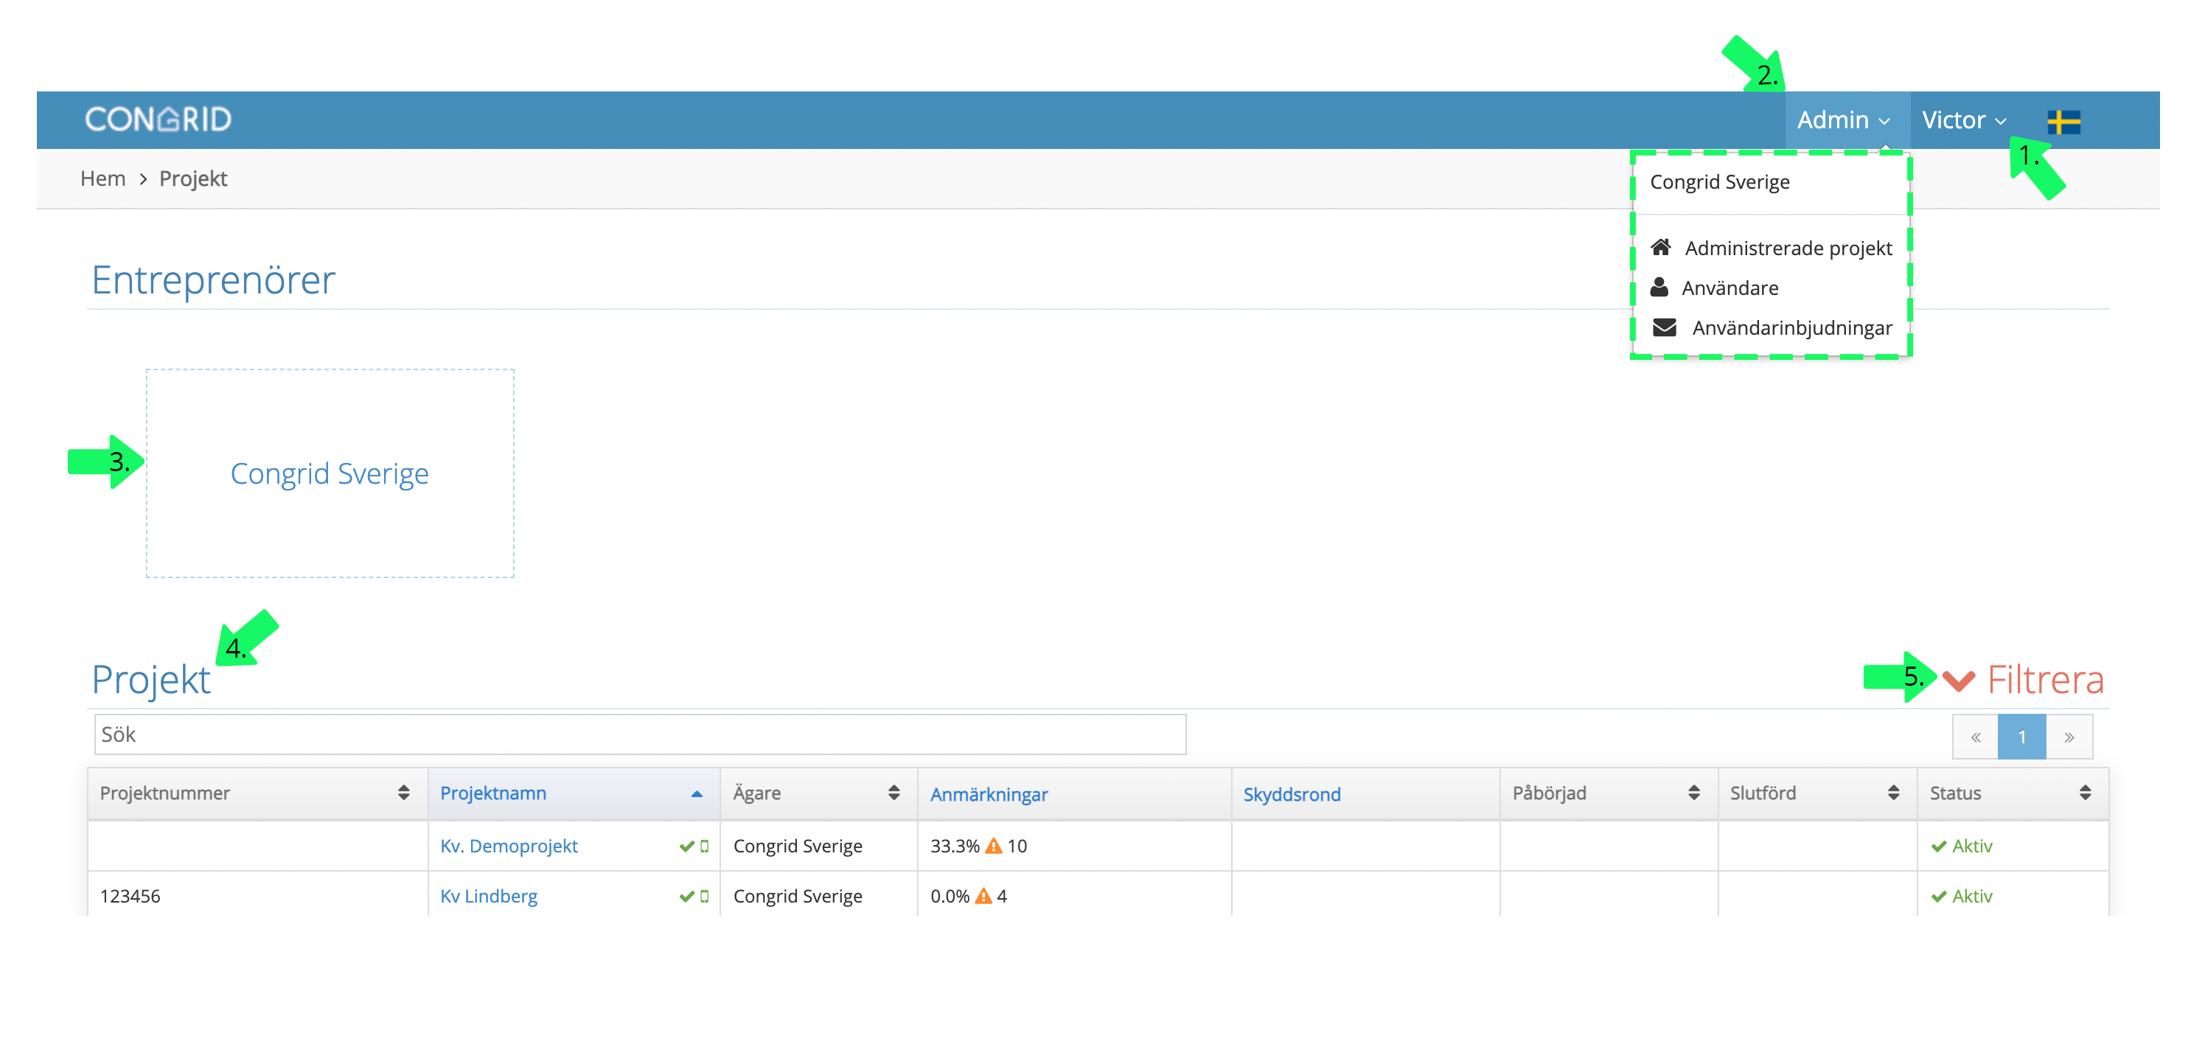Click the orange warning icon in Kv. Demoprojekt row
This screenshot has height=1039, width=2205.
[x=993, y=846]
